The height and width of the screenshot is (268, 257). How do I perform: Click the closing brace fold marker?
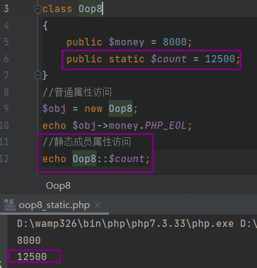38,74
